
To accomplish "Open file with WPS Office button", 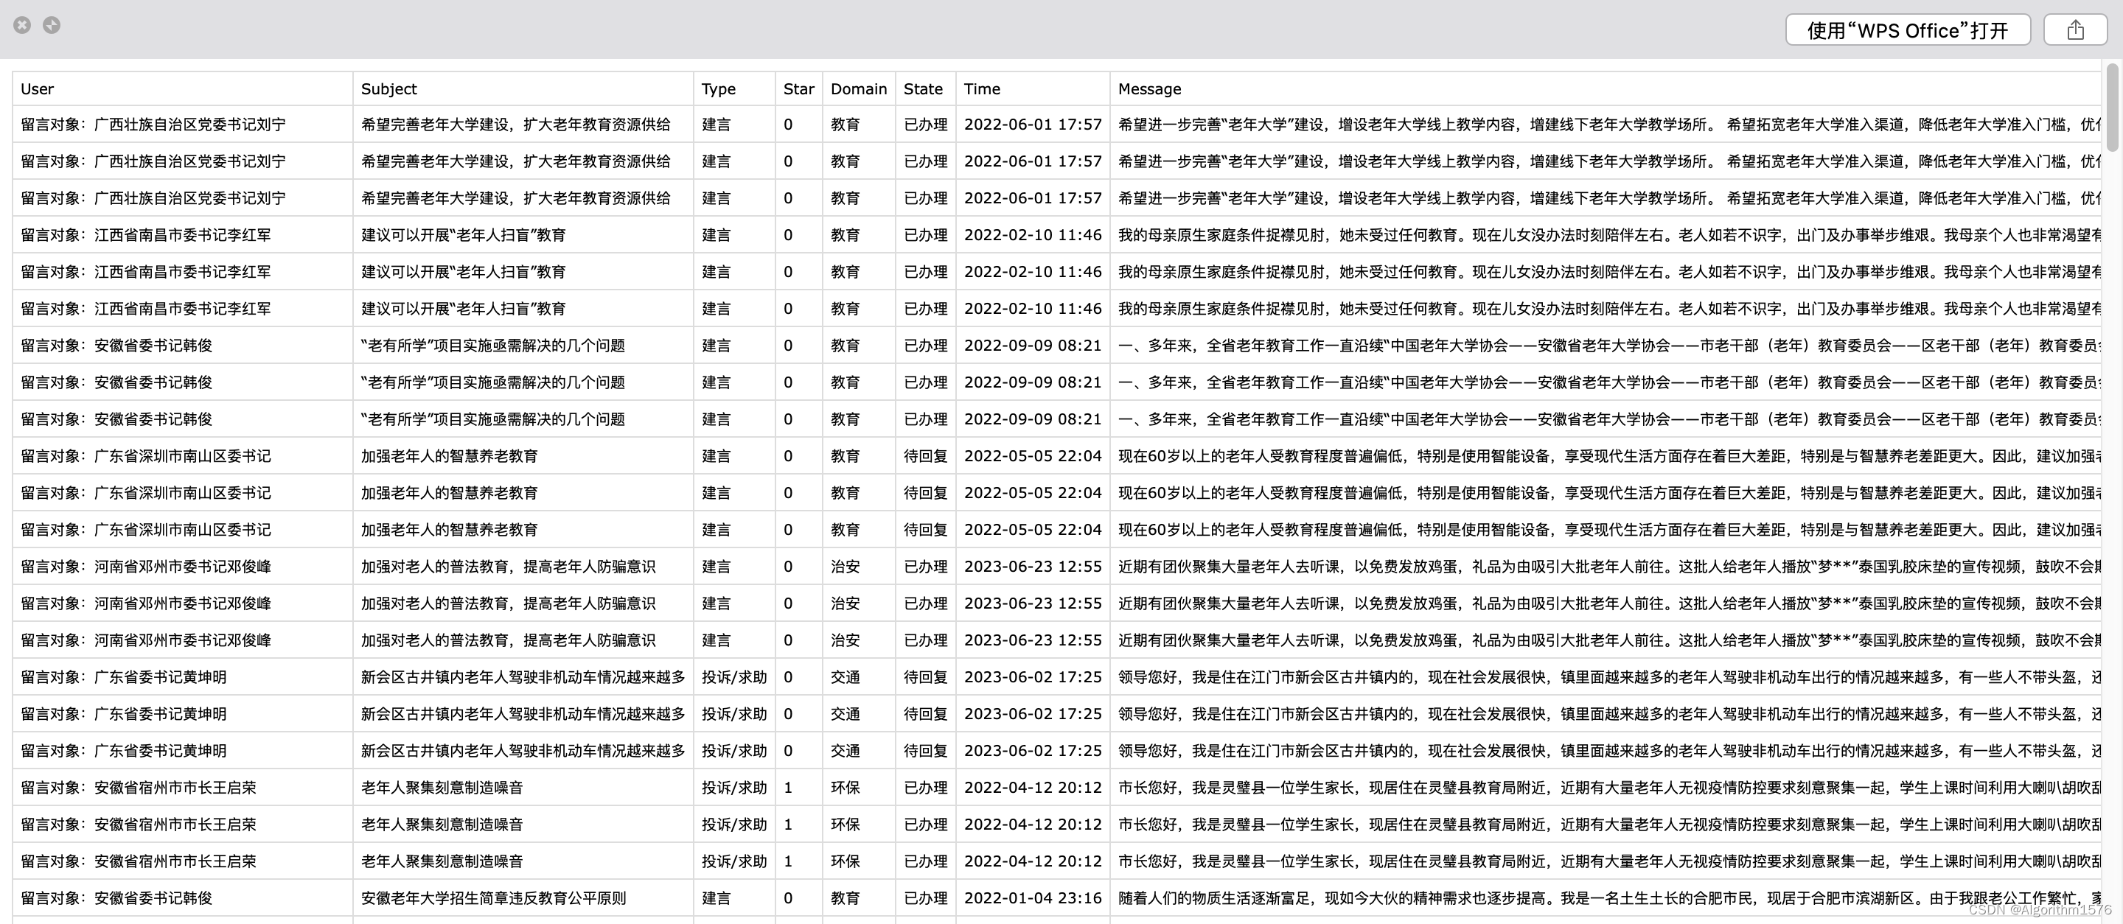I will (x=1907, y=30).
